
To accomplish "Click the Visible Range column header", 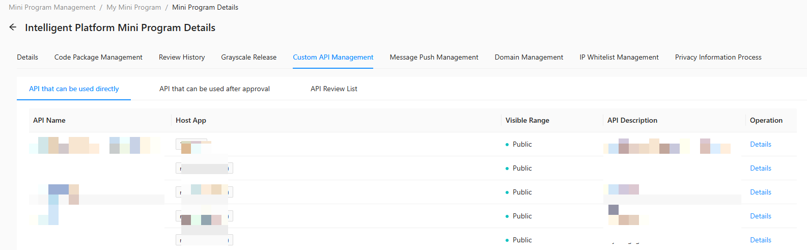I will (527, 120).
